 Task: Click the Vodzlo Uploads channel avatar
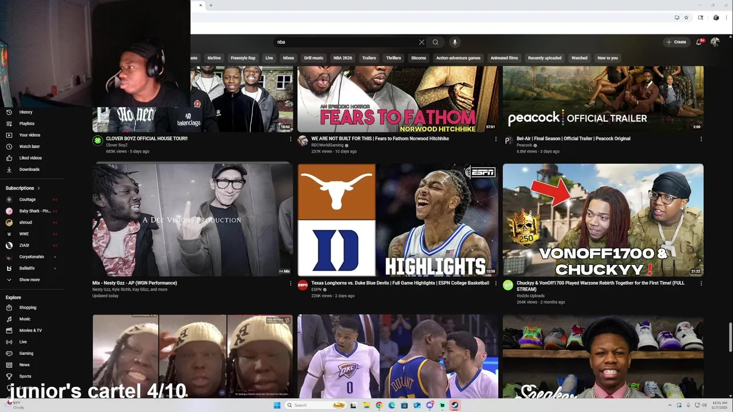point(508,285)
